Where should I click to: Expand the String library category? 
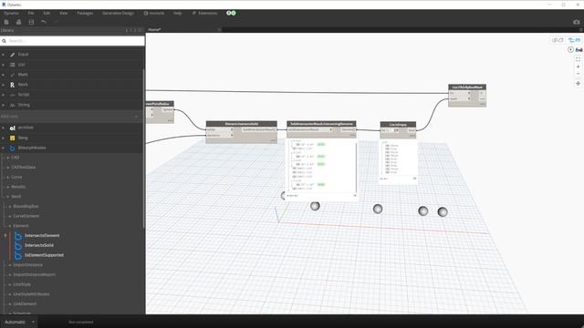[x=4, y=105]
